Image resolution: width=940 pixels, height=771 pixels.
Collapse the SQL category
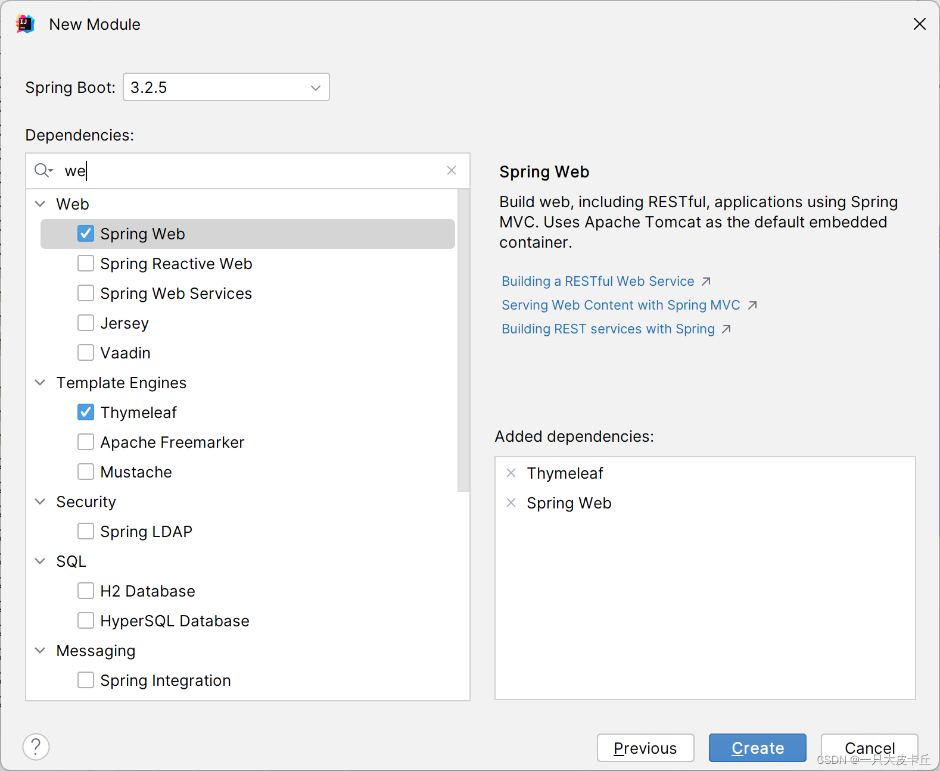click(x=40, y=561)
